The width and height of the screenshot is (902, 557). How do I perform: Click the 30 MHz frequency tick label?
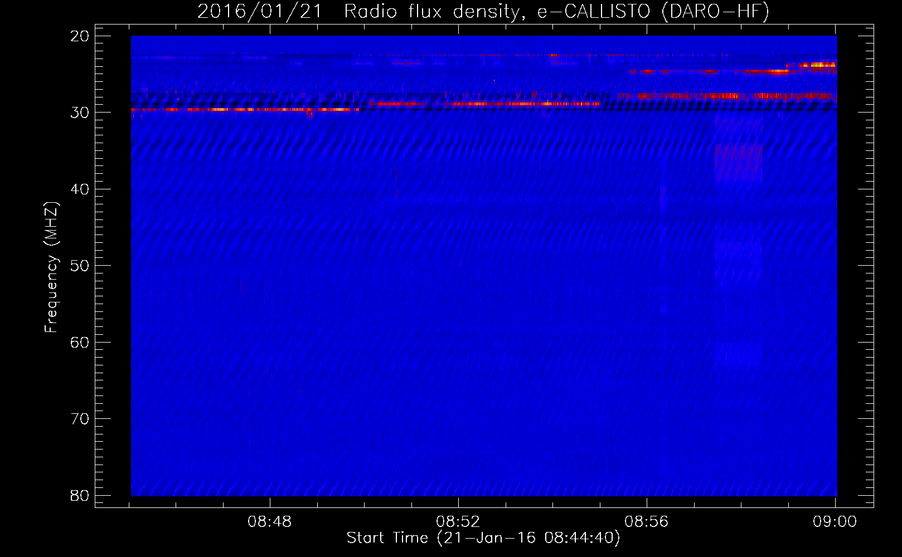[x=80, y=113]
